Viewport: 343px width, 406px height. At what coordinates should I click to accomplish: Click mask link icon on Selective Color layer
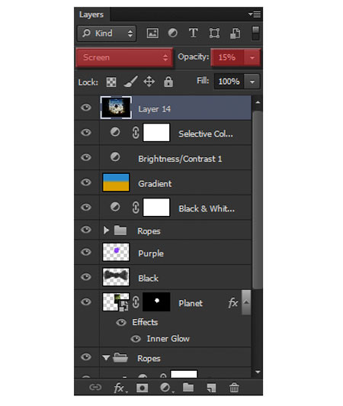136,133
